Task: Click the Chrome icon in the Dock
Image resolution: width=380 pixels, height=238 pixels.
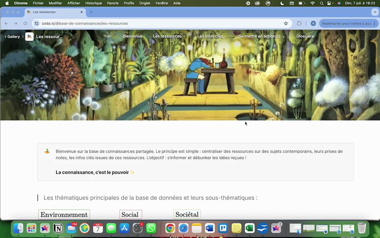Action: 170,228
